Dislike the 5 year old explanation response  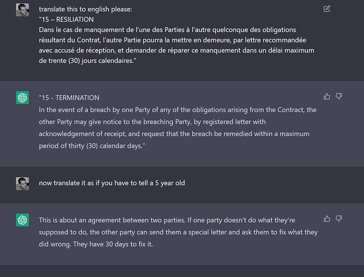[x=339, y=219]
